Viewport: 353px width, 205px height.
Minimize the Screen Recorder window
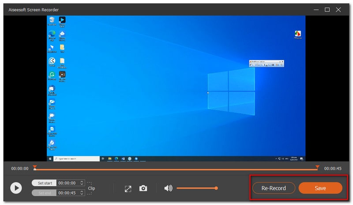pyautogui.click(x=316, y=10)
